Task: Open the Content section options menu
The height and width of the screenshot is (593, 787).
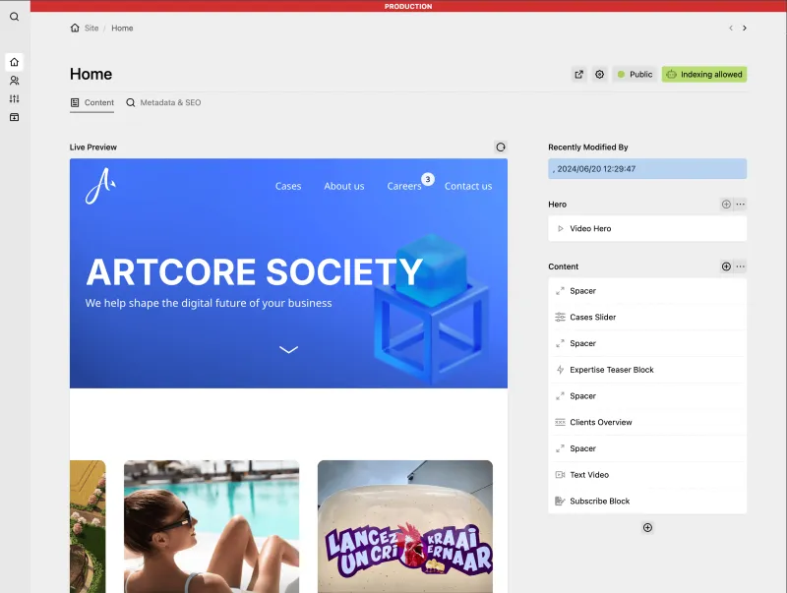Action: 740,266
